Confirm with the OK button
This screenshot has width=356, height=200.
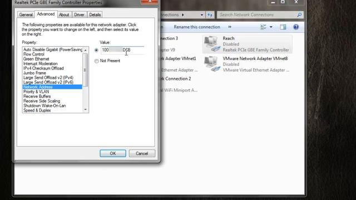pos(113,153)
